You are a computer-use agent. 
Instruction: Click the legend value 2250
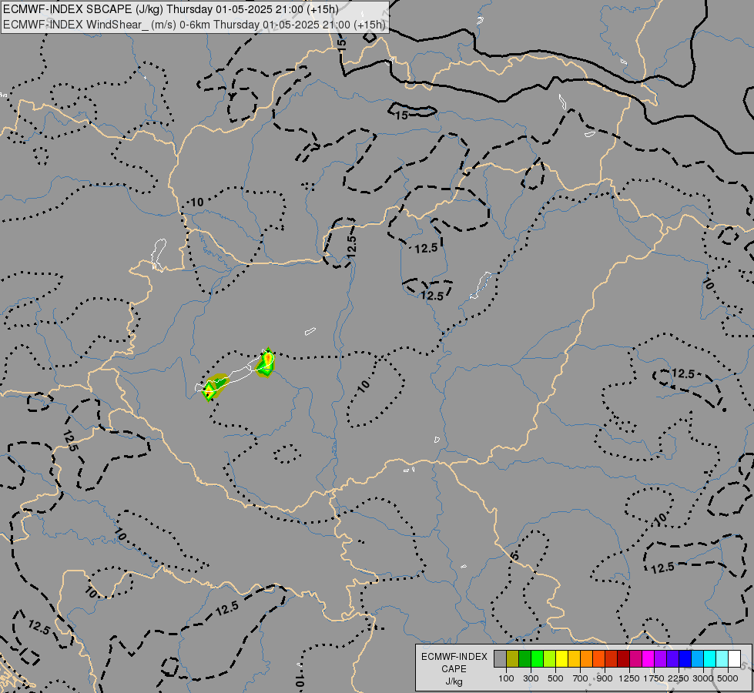679,678
